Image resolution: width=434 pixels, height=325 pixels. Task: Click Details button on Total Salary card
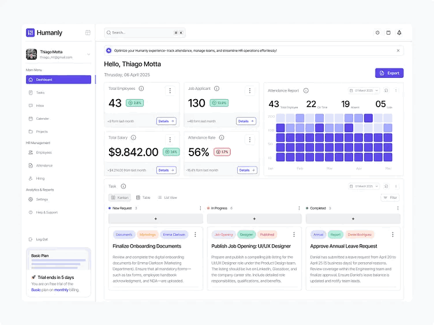pyautogui.click(x=166, y=170)
